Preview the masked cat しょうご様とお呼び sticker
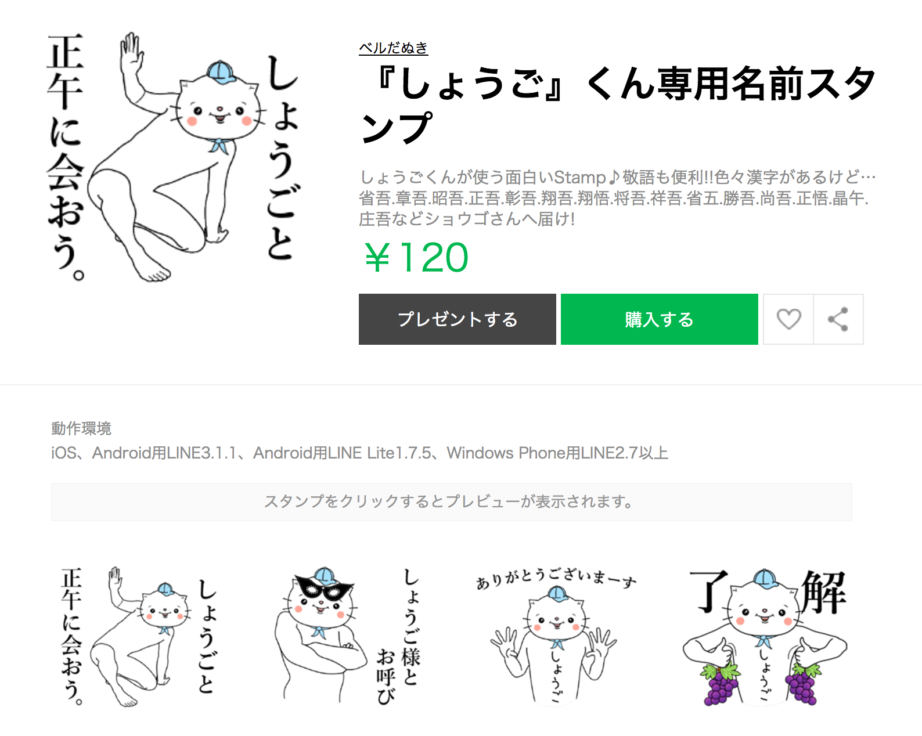Image resolution: width=922 pixels, height=736 pixels. pyautogui.click(x=348, y=637)
